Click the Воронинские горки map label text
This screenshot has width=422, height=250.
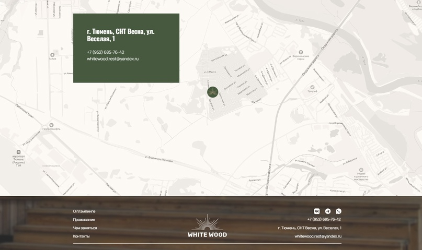coord(301,57)
